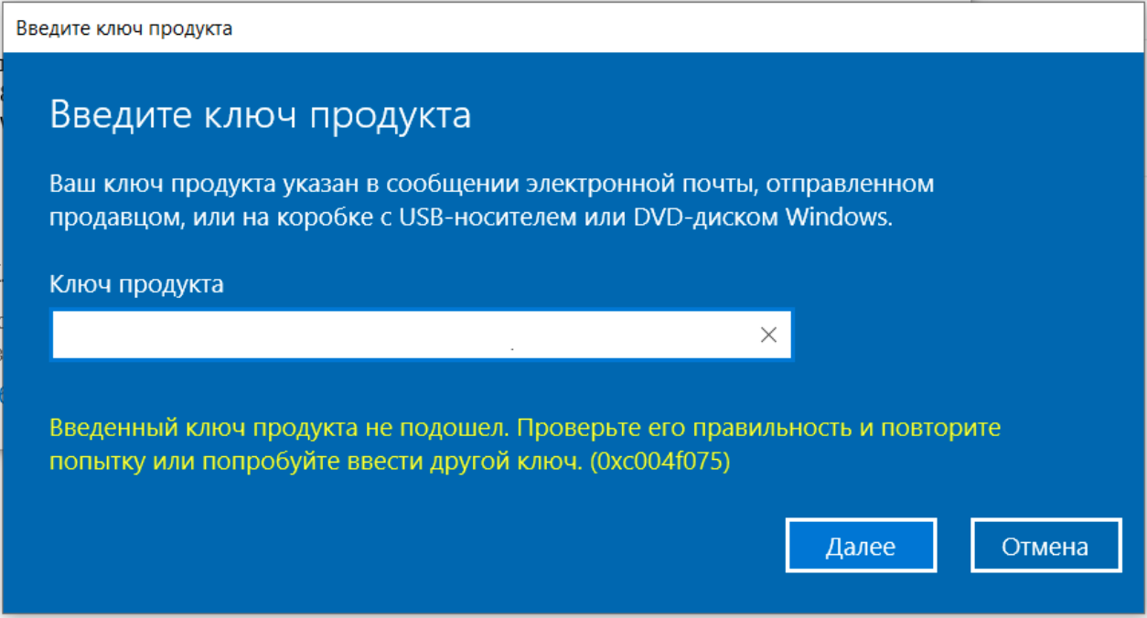Click the window title bar text Введите ключ продукта
Image resolution: width=1147 pixels, height=618 pixels.
(x=123, y=28)
